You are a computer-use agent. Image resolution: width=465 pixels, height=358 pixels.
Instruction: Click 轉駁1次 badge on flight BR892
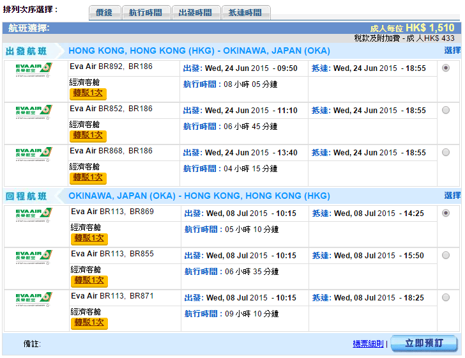[x=88, y=93]
